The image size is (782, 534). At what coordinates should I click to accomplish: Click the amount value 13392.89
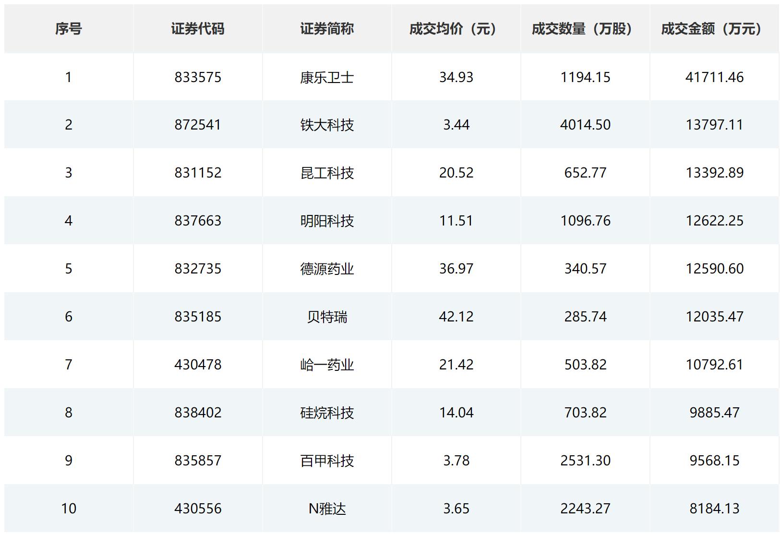(714, 173)
